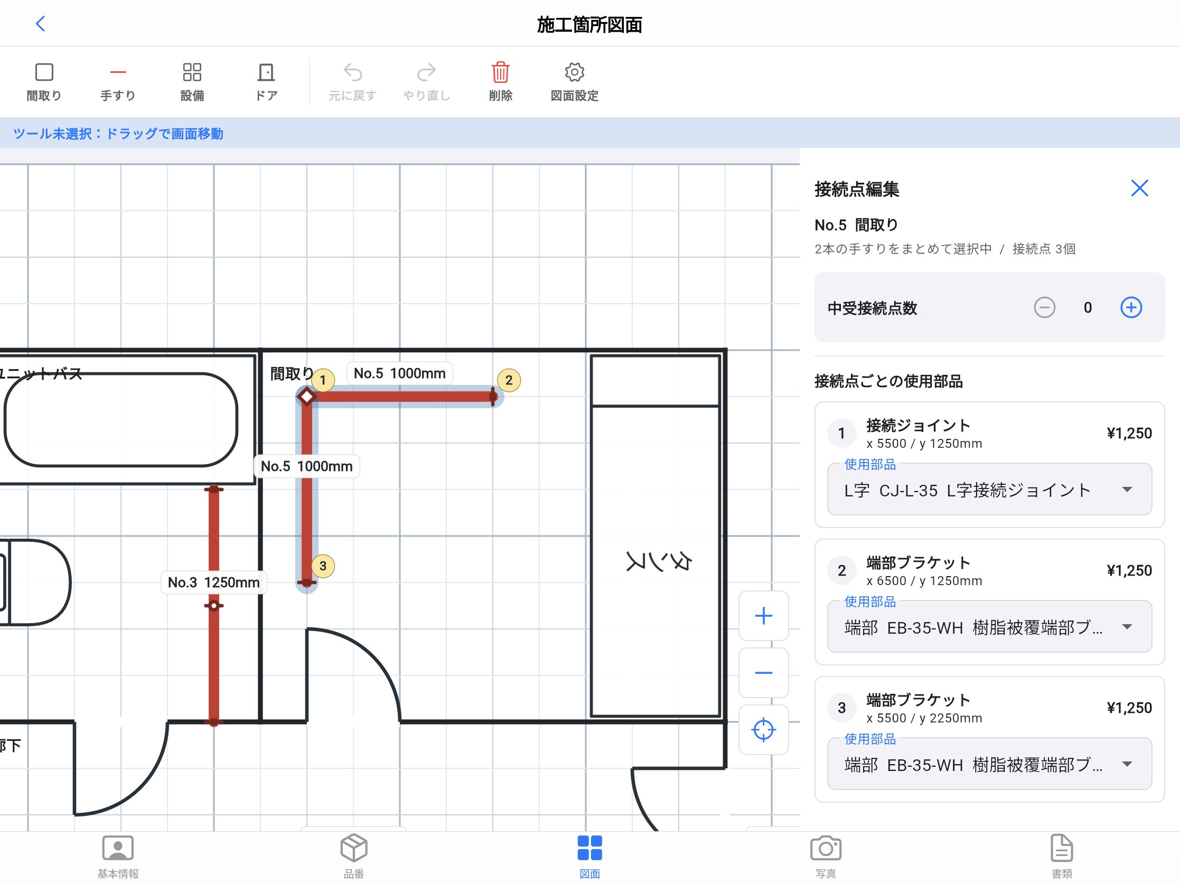Click the 間取り room label on drawing
The image size is (1180, 884).
(291, 374)
